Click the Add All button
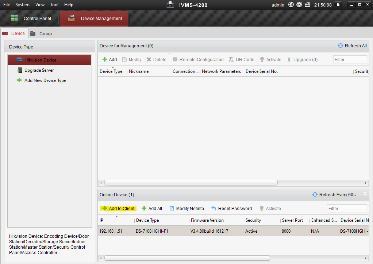The width and height of the screenshot is (373, 264). click(x=152, y=208)
